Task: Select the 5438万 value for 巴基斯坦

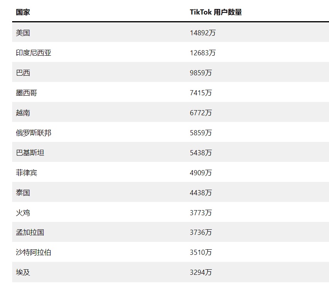Action: click(x=201, y=152)
